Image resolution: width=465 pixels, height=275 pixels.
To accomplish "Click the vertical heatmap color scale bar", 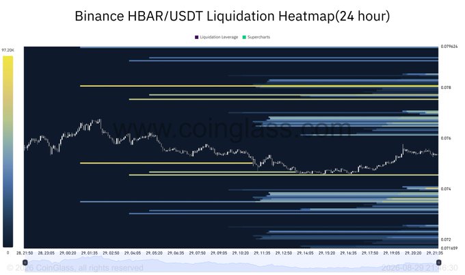I will click(x=8, y=151).
